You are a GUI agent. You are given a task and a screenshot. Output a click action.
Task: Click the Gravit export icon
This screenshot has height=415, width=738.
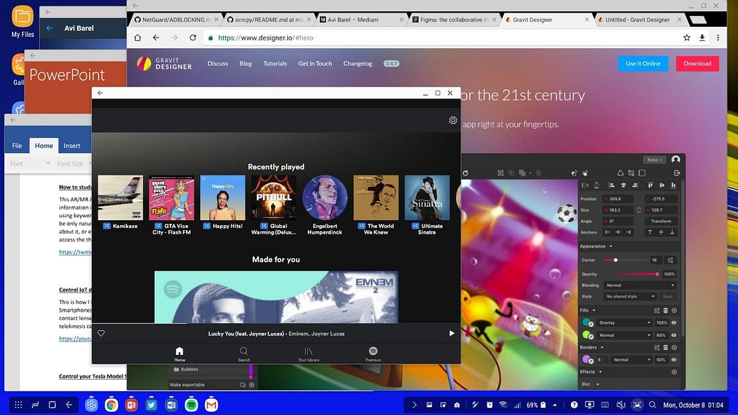click(677, 173)
